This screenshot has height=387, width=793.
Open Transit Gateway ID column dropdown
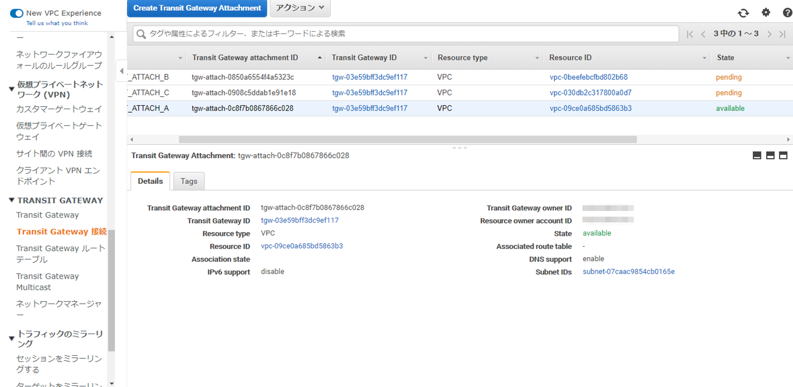click(425, 58)
